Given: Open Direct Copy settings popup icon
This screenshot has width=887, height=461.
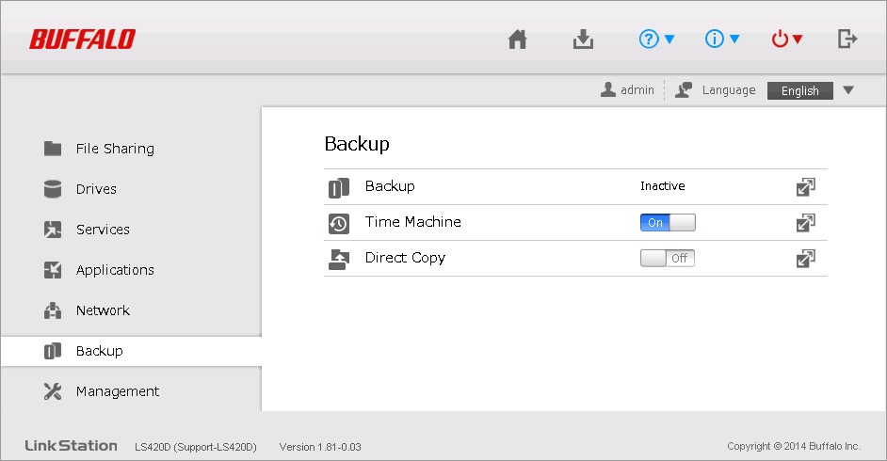Looking at the screenshot, I should click(805, 259).
